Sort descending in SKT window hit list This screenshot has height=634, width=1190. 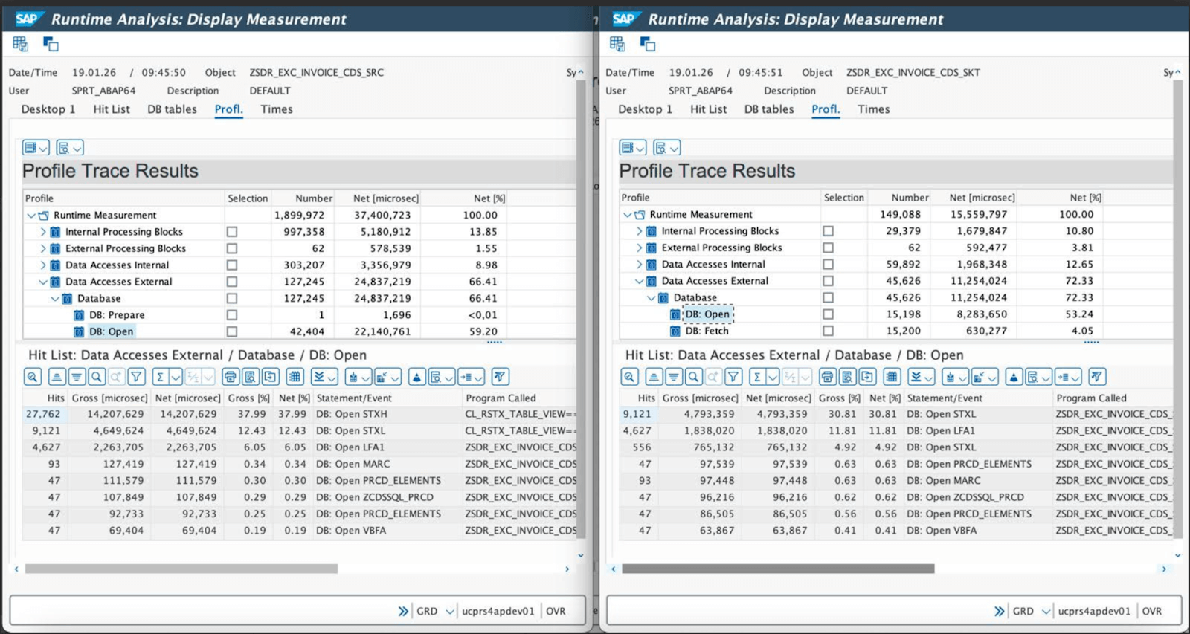[x=673, y=377]
